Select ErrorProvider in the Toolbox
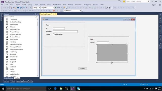Screen dimensions: 162x91 tap(14, 39)
